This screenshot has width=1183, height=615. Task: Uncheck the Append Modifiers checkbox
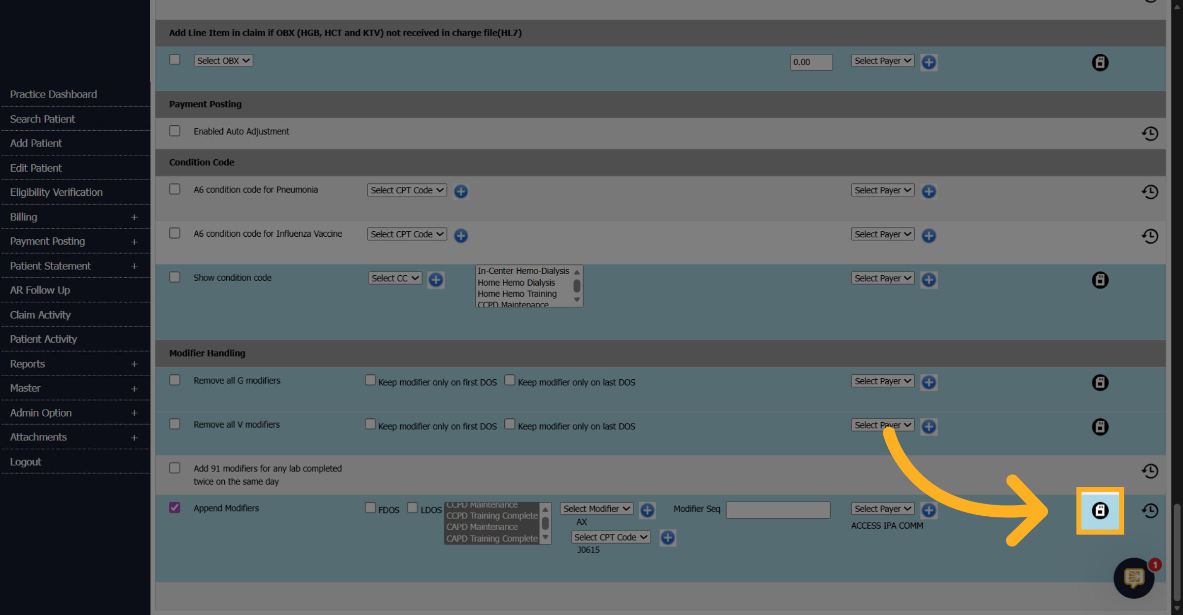coord(174,507)
